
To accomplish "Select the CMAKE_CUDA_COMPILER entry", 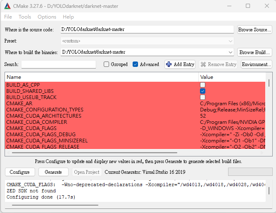I will coord(37,122).
